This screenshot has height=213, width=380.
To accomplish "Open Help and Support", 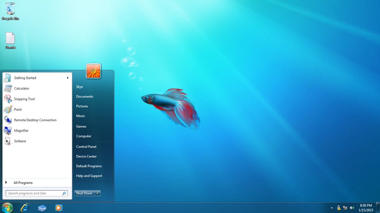I will pos(89,176).
